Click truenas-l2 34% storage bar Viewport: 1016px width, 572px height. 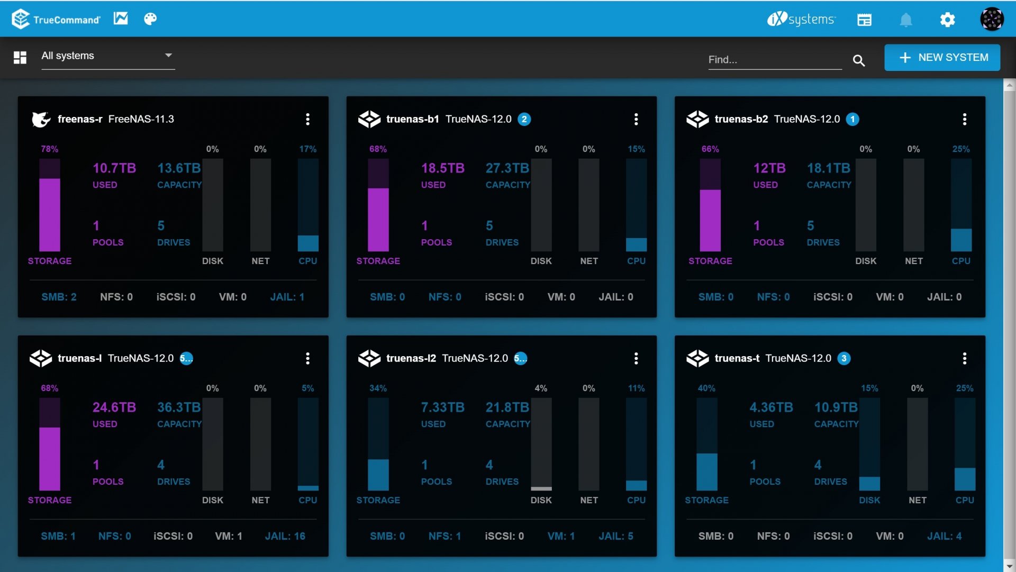coord(378,444)
